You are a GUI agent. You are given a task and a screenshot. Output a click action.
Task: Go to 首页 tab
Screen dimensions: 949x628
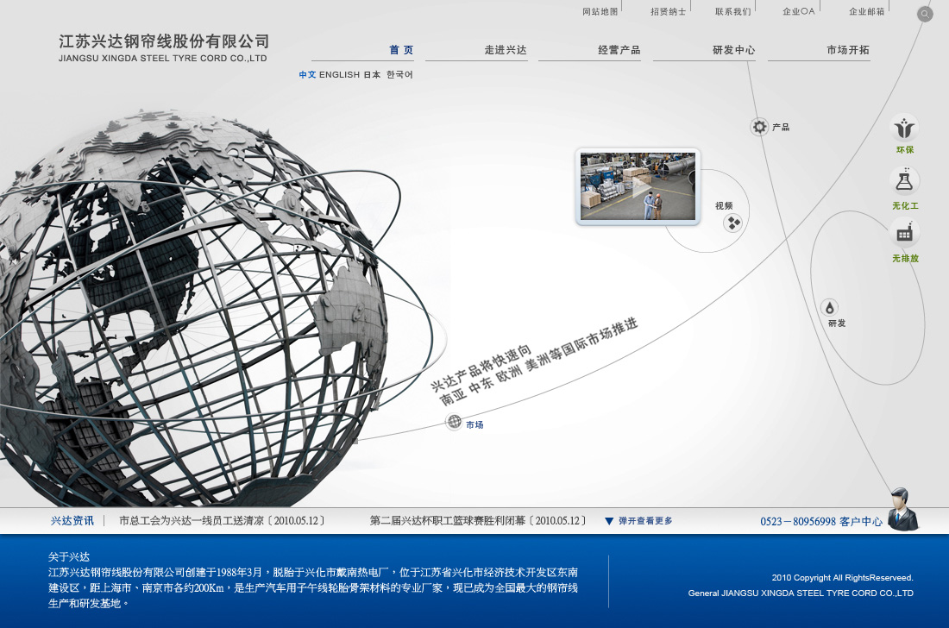400,50
